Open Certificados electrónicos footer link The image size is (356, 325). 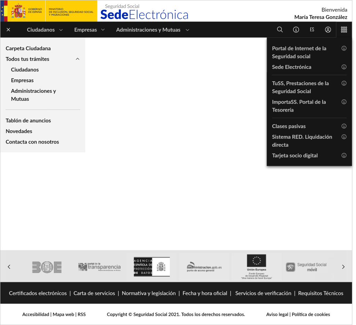click(x=38, y=293)
